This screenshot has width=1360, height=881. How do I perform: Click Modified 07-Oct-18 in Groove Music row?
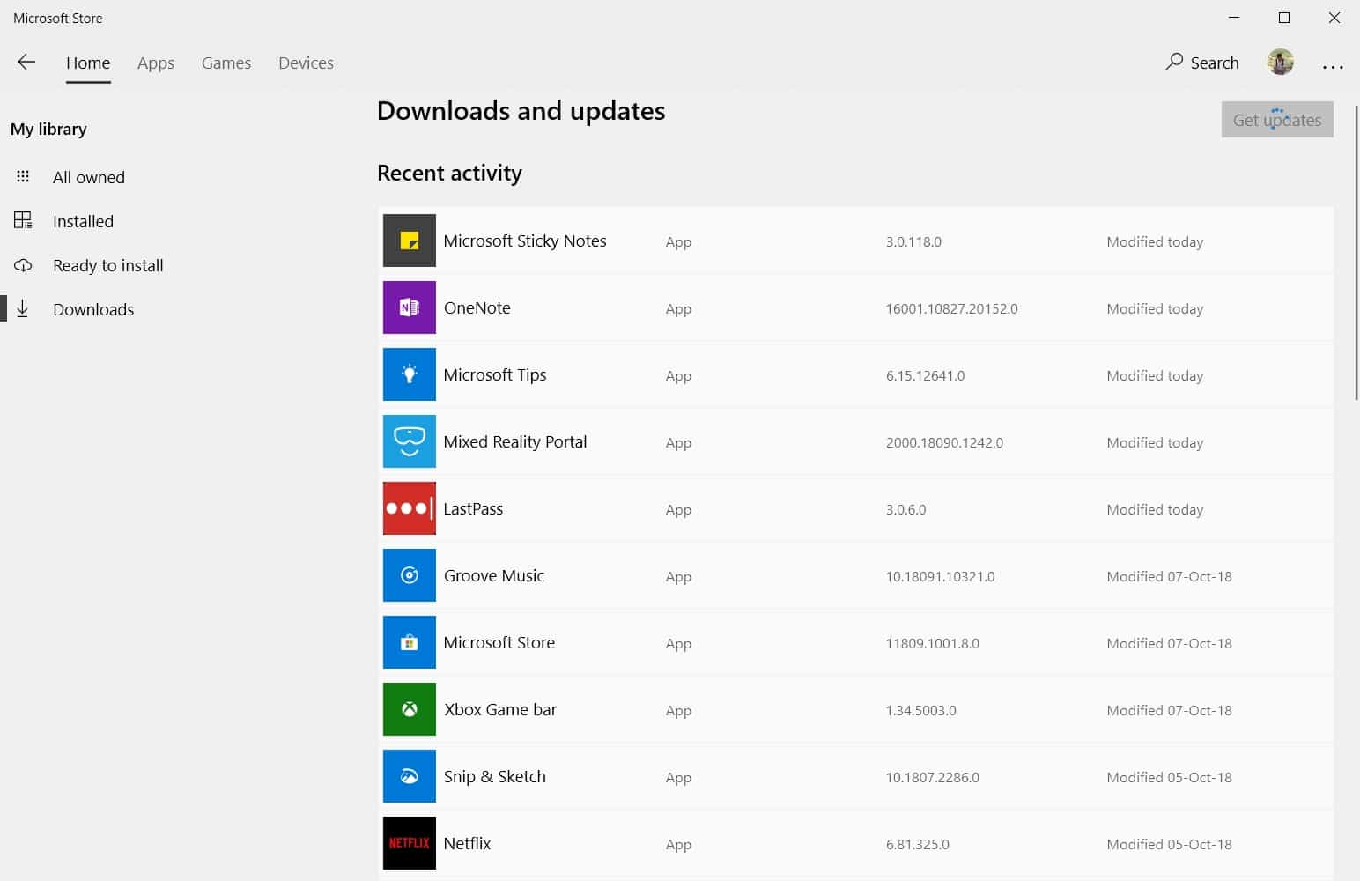(1169, 576)
